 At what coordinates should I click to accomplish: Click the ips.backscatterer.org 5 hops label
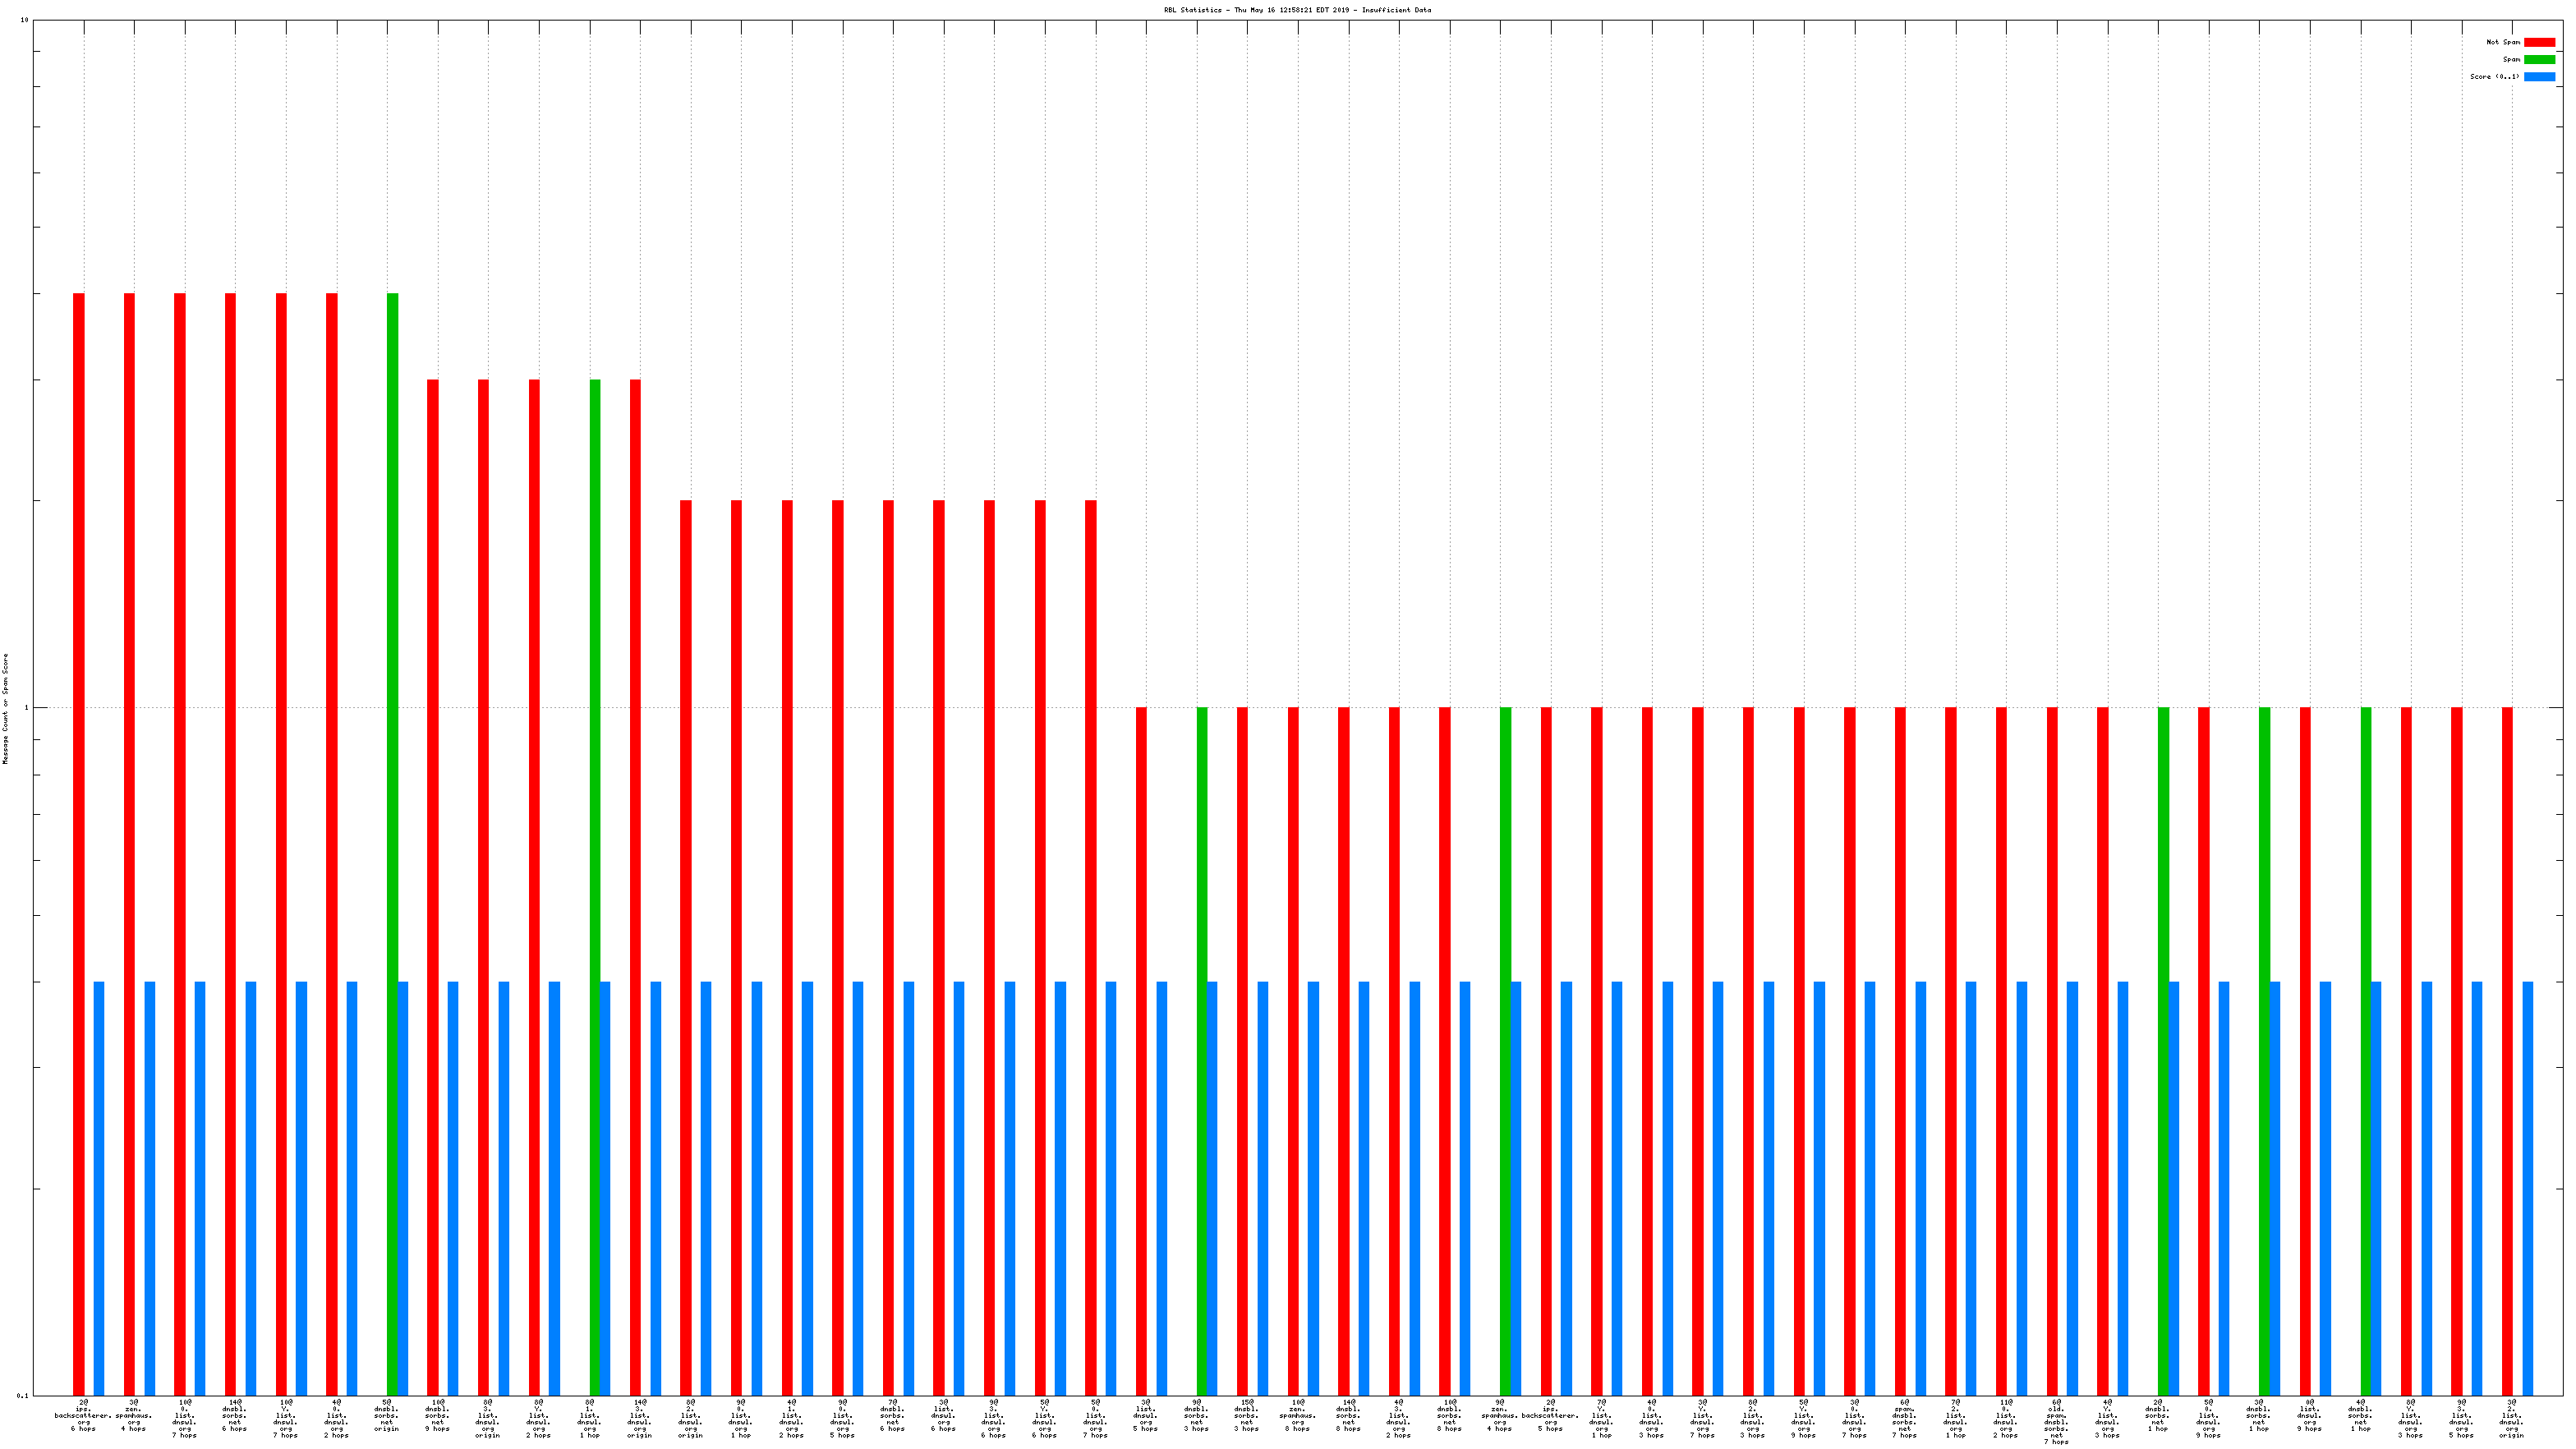coord(1550,1416)
